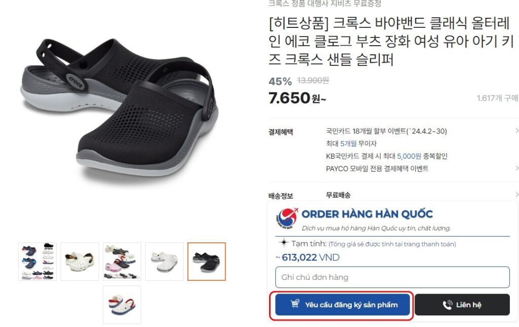Image resolution: width=519 pixels, height=327 pixels.
Task: Open the 5개월 interest-free link
Action: 348,143
